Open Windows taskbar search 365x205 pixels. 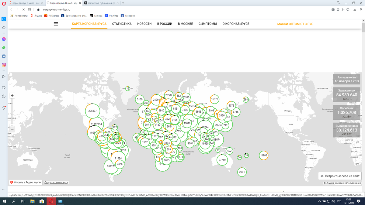(x=14, y=201)
